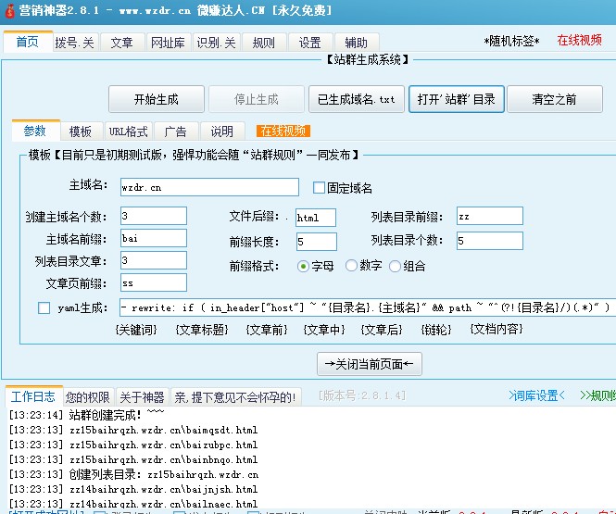
Task: Click the 停止生成 button
Action: pos(257,99)
